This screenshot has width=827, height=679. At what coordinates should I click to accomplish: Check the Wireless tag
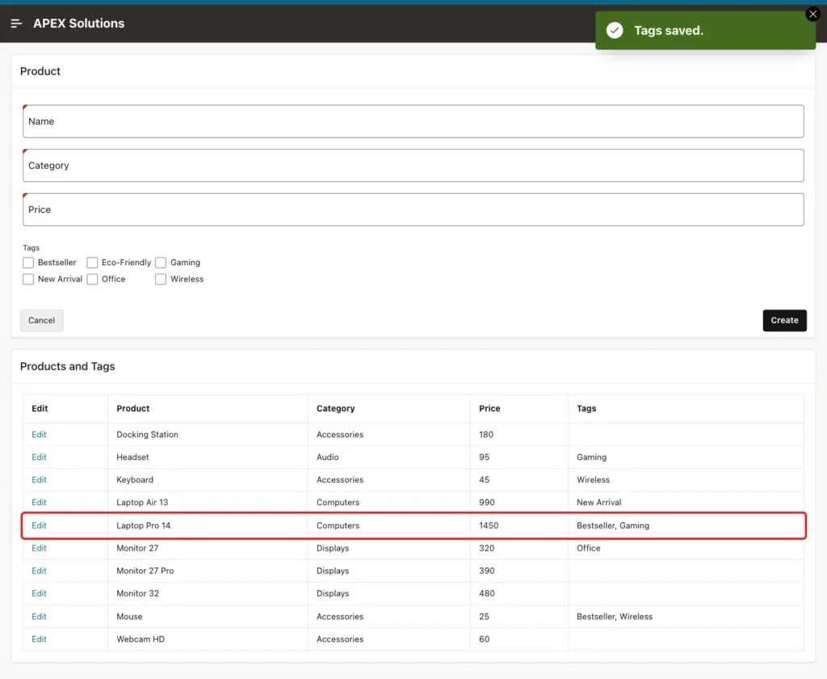pos(161,279)
